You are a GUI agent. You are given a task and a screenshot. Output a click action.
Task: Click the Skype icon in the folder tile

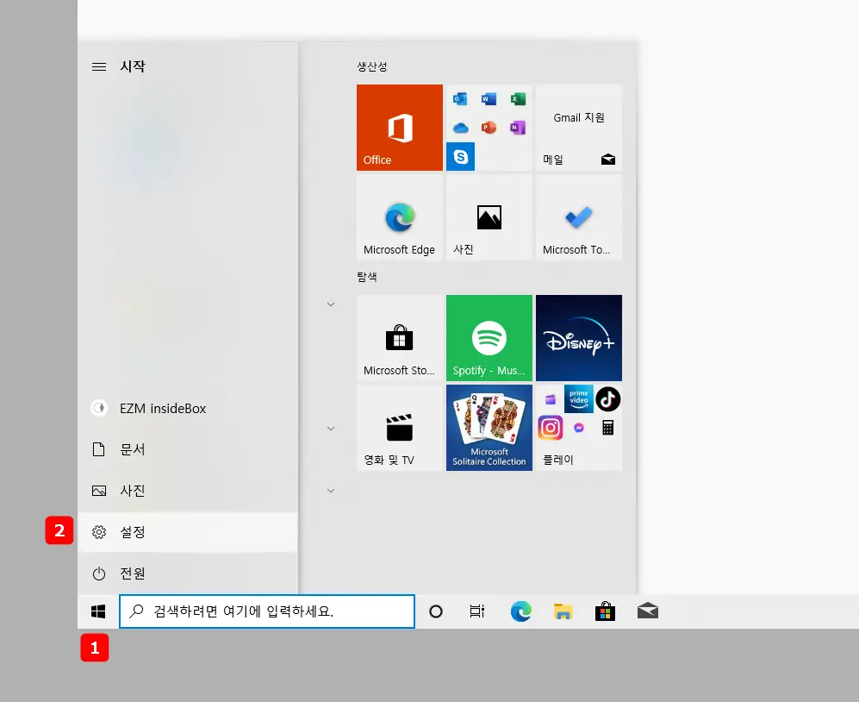[460, 156]
